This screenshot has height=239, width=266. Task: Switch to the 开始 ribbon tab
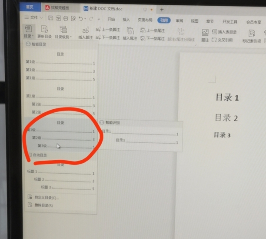(x=111, y=19)
